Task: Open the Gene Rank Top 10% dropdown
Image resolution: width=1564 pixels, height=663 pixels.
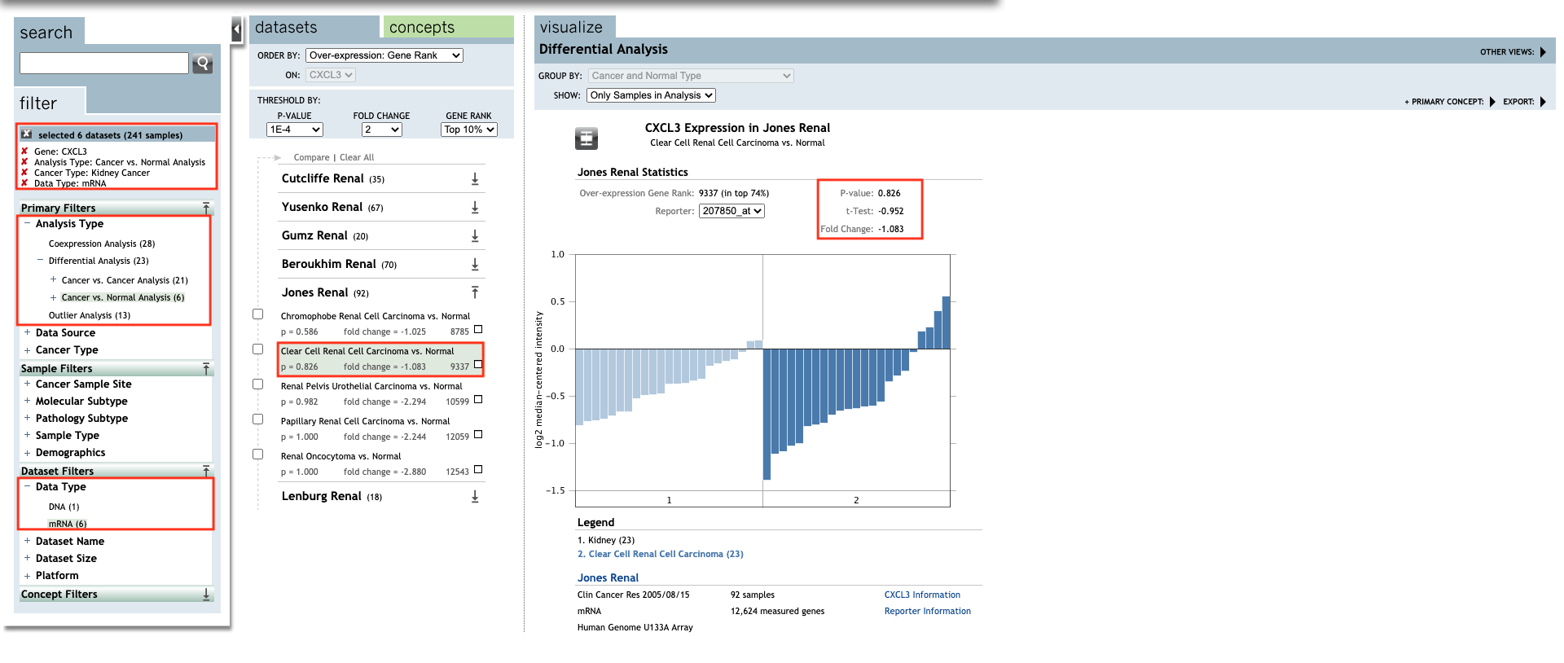Action: coord(469,130)
